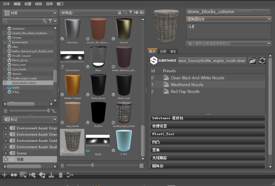Expand the Environment Asset: Studio tag
The image size is (275, 186).
point(6,147)
